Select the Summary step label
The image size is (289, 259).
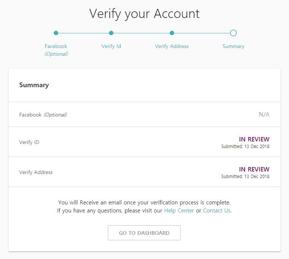(233, 46)
